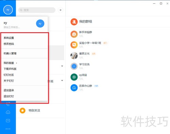Choose 退出登录 to log out

(x=9, y=90)
